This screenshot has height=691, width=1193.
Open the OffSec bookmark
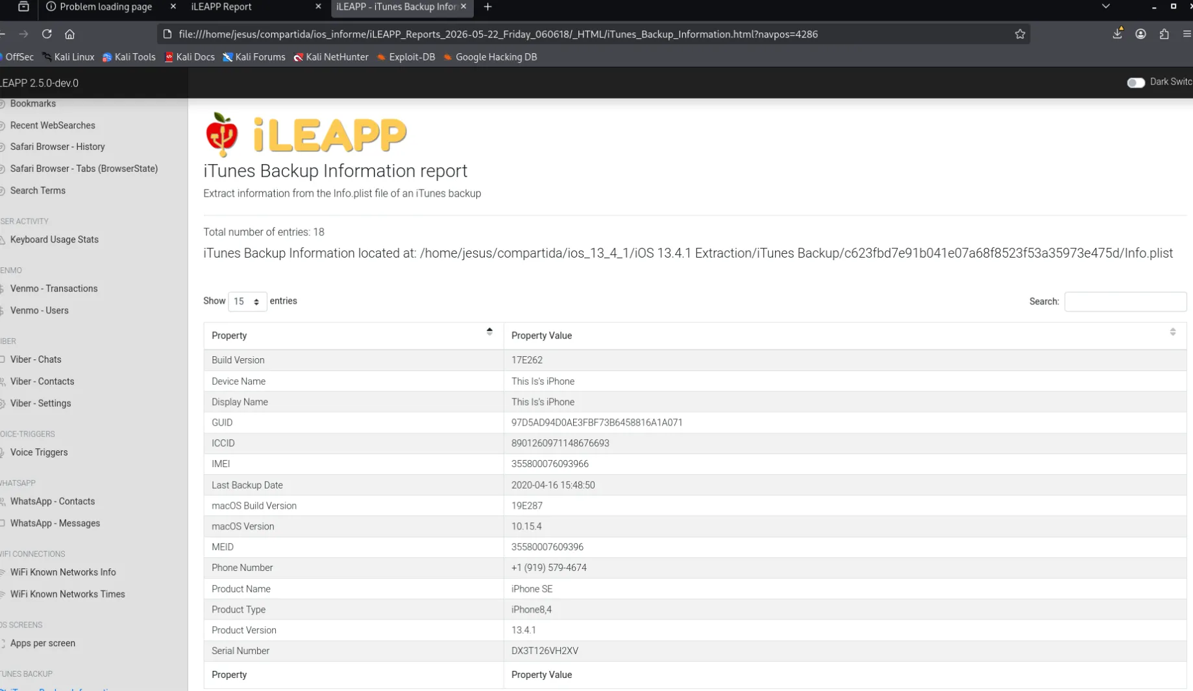click(x=17, y=57)
